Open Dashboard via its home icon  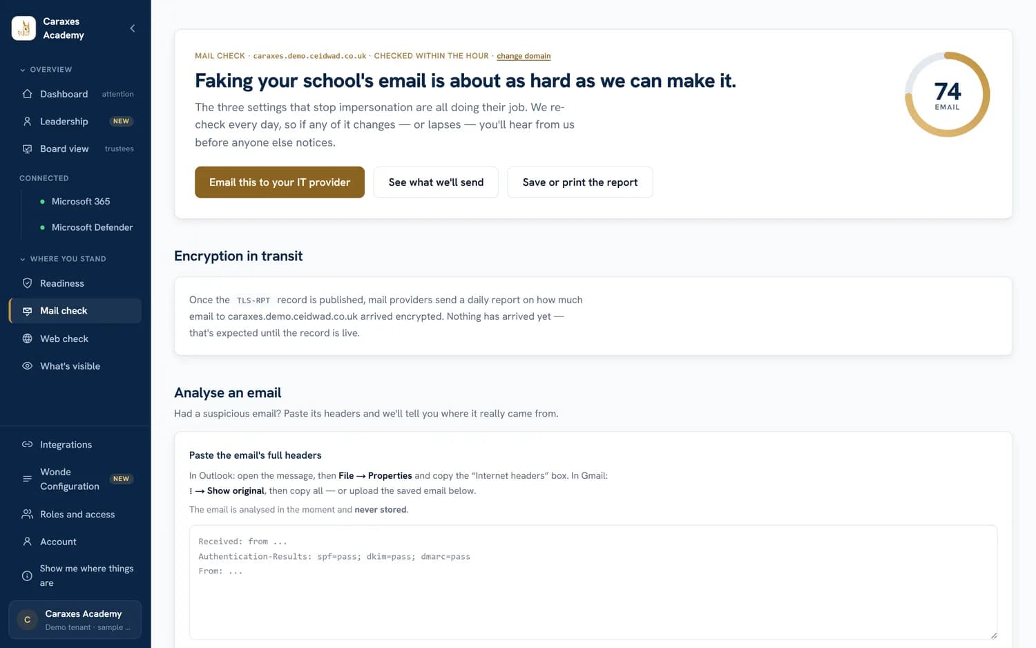28,94
